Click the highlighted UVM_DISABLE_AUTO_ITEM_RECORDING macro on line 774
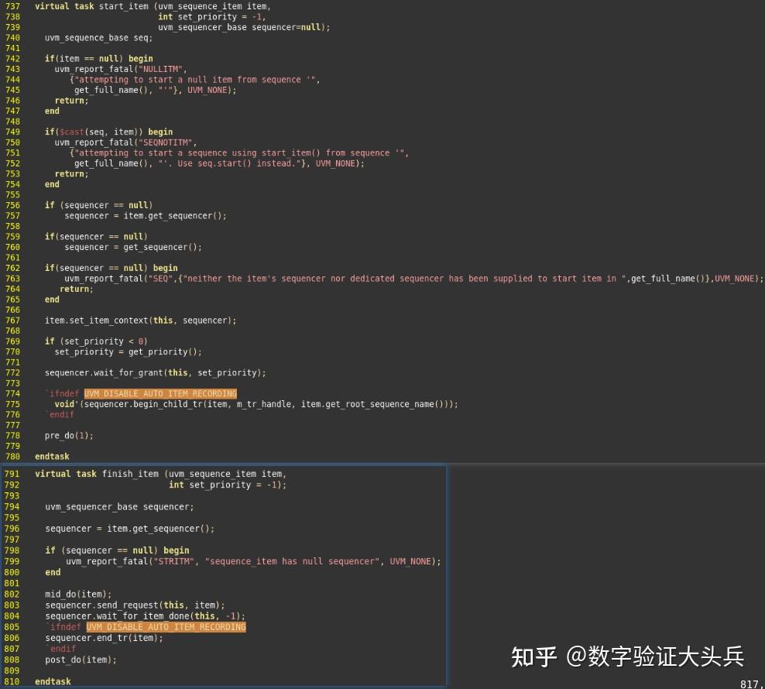The height and width of the screenshot is (689, 765). click(x=160, y=393)
